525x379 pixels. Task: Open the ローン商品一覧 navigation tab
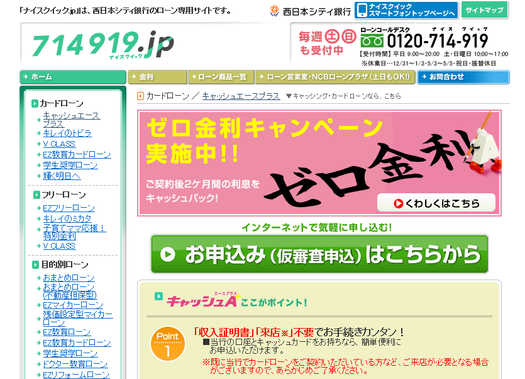click(x=221, y=77)
